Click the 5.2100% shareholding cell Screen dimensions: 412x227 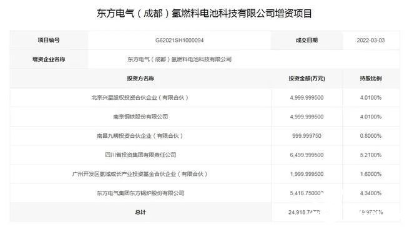pos(371,155)
